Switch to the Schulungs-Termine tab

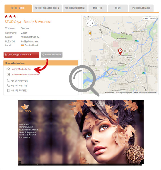click(75, 8)
